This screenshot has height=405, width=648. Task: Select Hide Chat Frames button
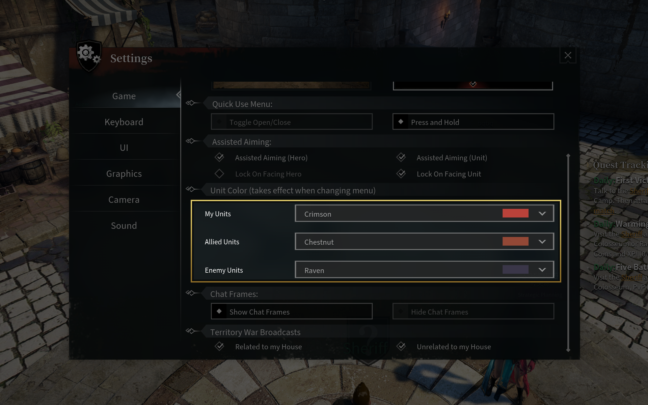(473, 312)
